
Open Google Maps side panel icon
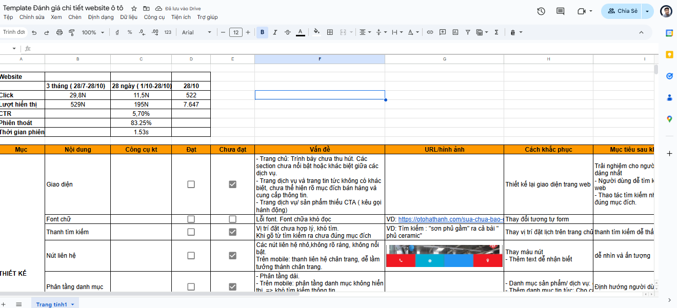point(669,119)
